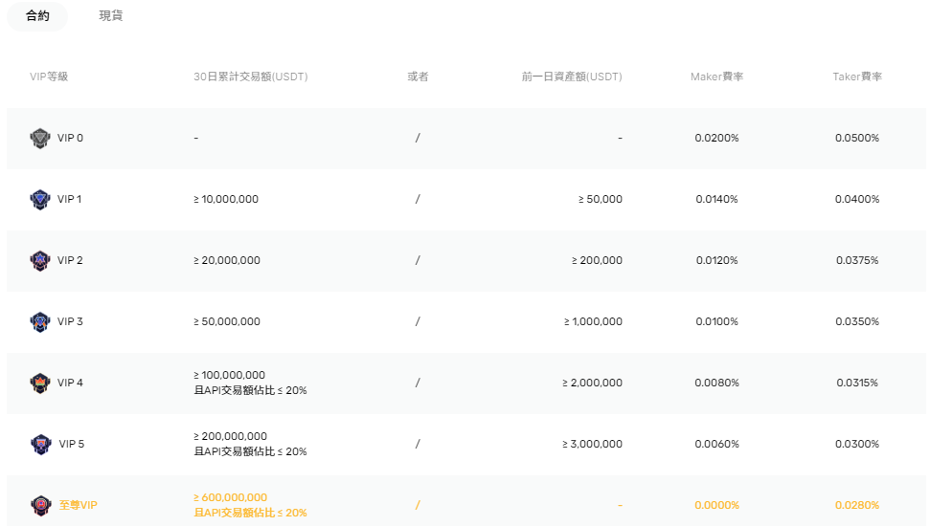Select the 0.0375% Taker rate

(857, 260)
